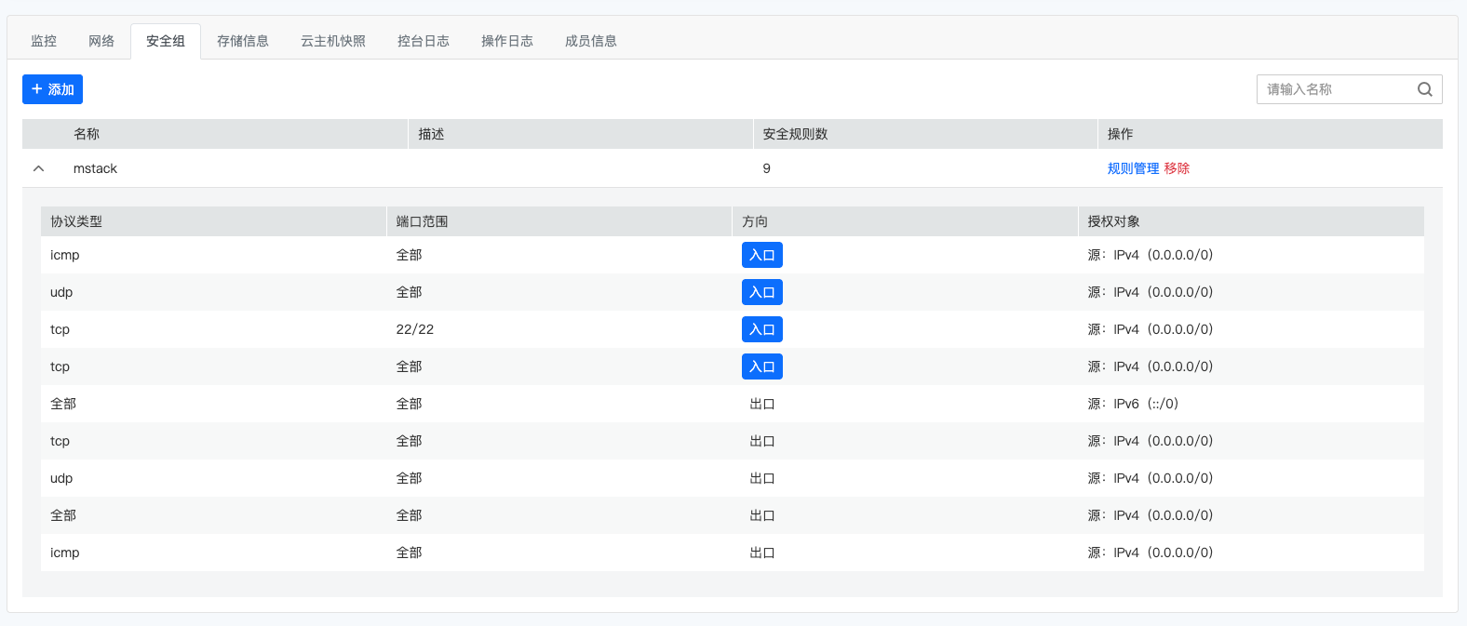1467x626 pixels.
Task: Select the mstack group name
Action: [95, 168]
